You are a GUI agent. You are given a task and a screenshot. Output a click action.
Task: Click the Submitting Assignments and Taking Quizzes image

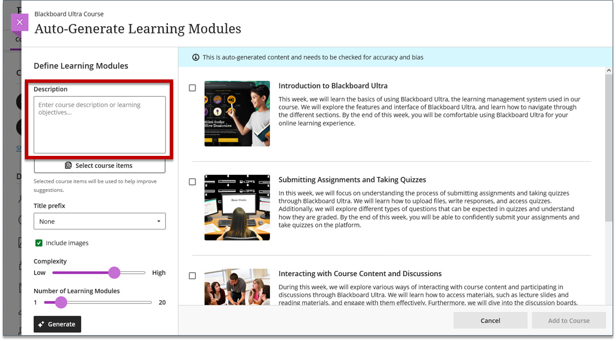click(x=237, y=208)
